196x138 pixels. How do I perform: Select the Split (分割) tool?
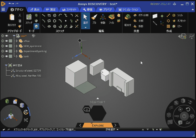pos(138,21)
